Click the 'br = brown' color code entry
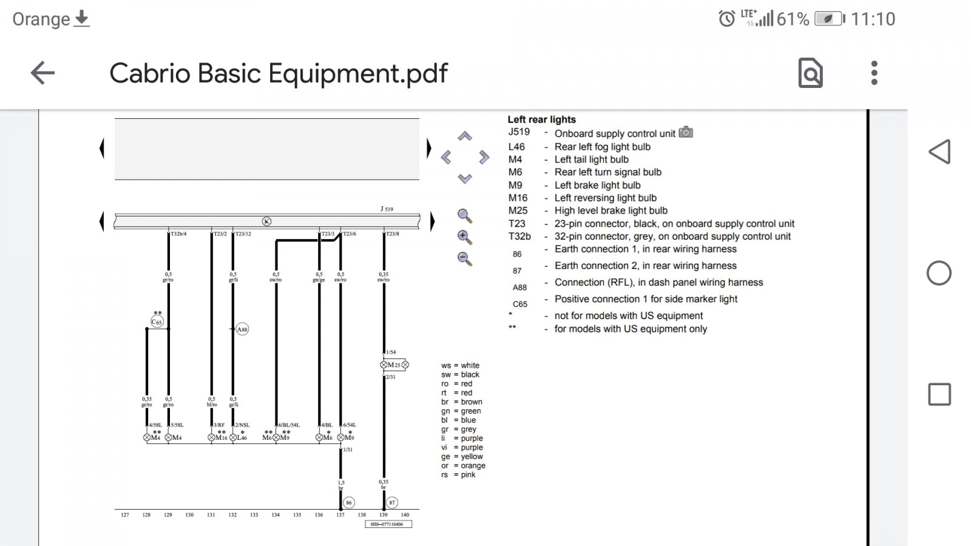The height and width of the screenshot is (546, 971). (x=462, y=402)
